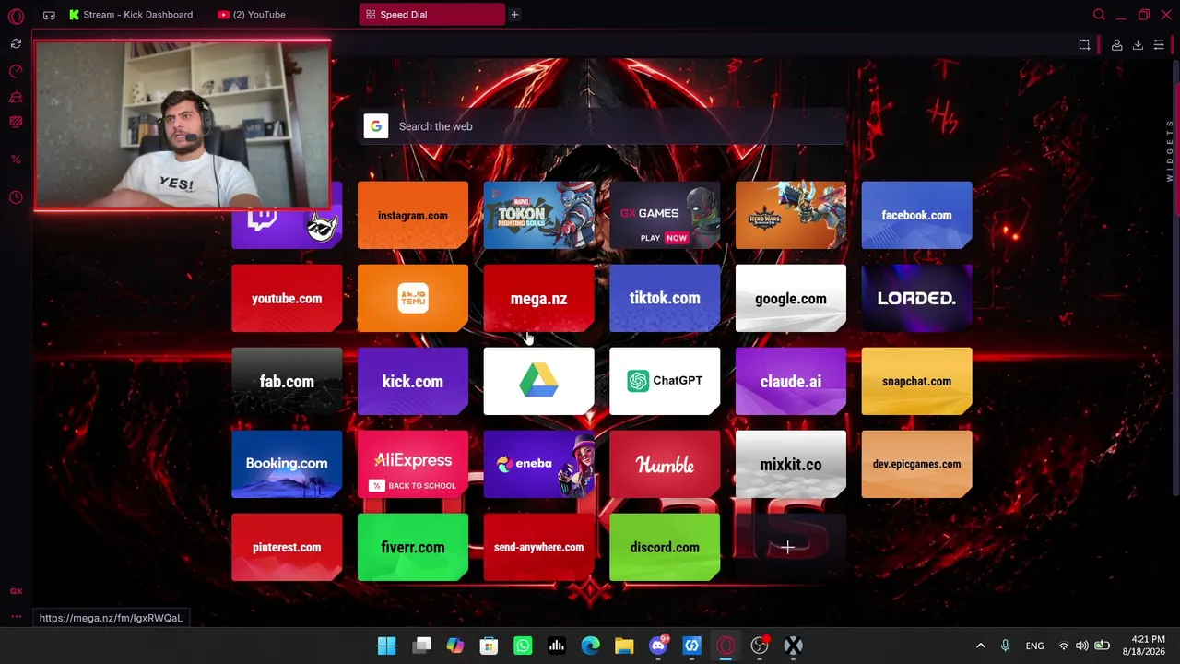
Task: Open File Explorer from taskbar
Action: 624,646
